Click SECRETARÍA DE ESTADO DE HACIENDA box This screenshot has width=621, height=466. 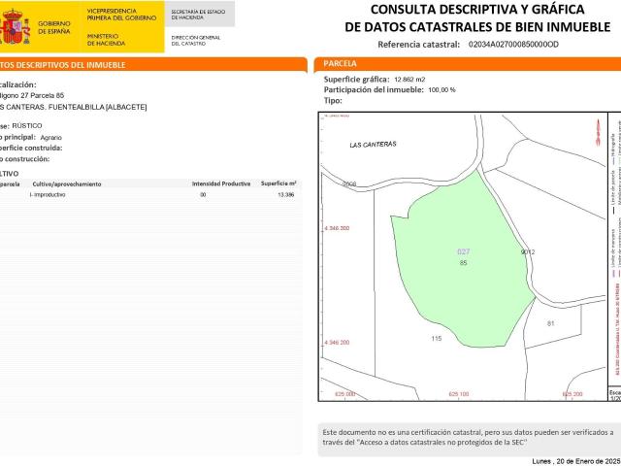pyautogui.click(x=199, y=14)
